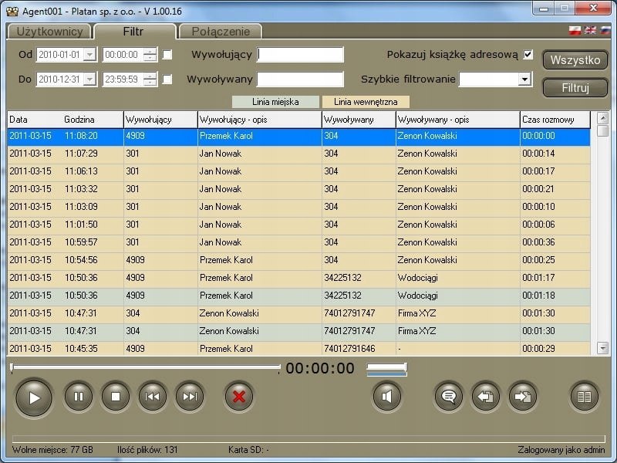Image resolution: width=617 pixels, height=463 pixels.
Task: Switch language with the Polish flag
Action: coord(575,30)
